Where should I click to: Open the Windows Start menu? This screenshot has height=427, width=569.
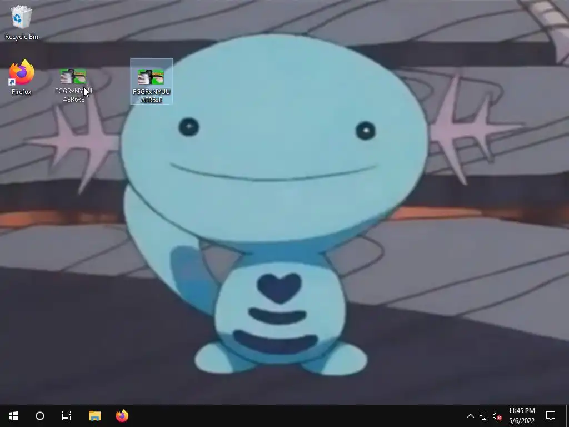pos(13,416)
